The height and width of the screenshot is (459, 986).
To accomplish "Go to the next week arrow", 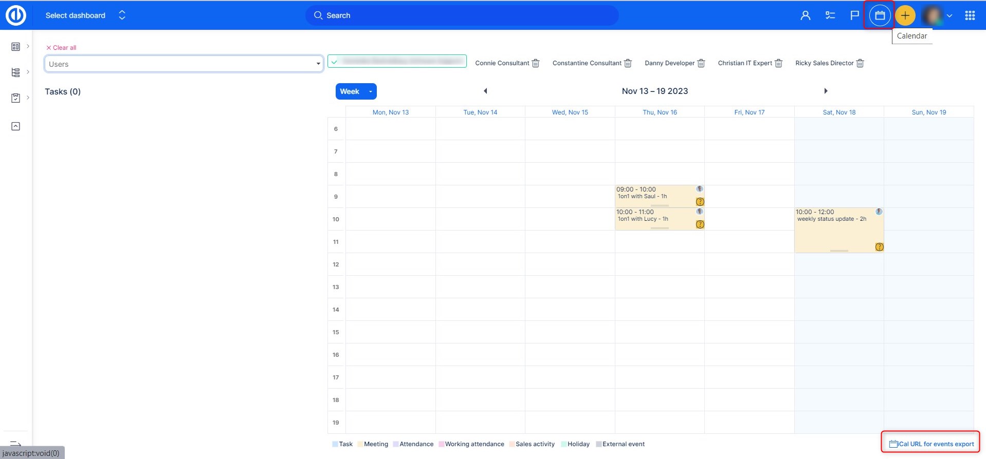I will (826, 91).
